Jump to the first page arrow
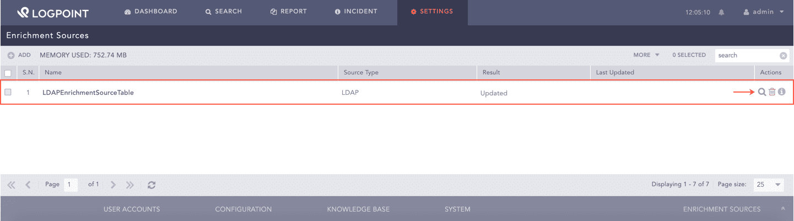Image resolution: width=794 pixels, height=221 pixels. [x=11, y=185]
